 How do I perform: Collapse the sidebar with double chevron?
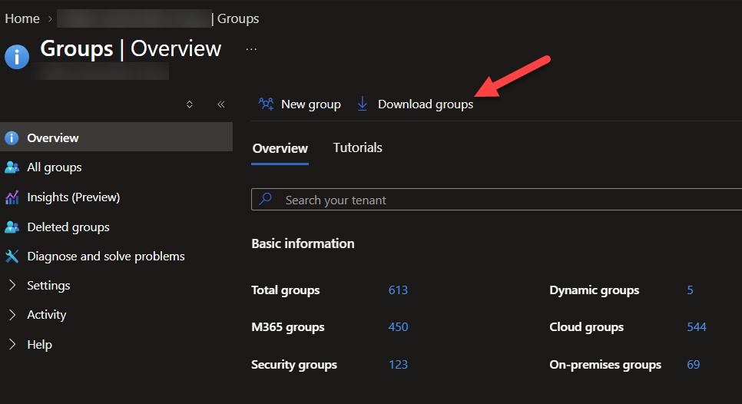tap(221, 104)
